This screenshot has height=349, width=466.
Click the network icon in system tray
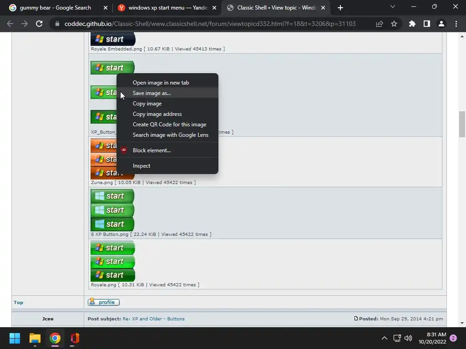397,338
